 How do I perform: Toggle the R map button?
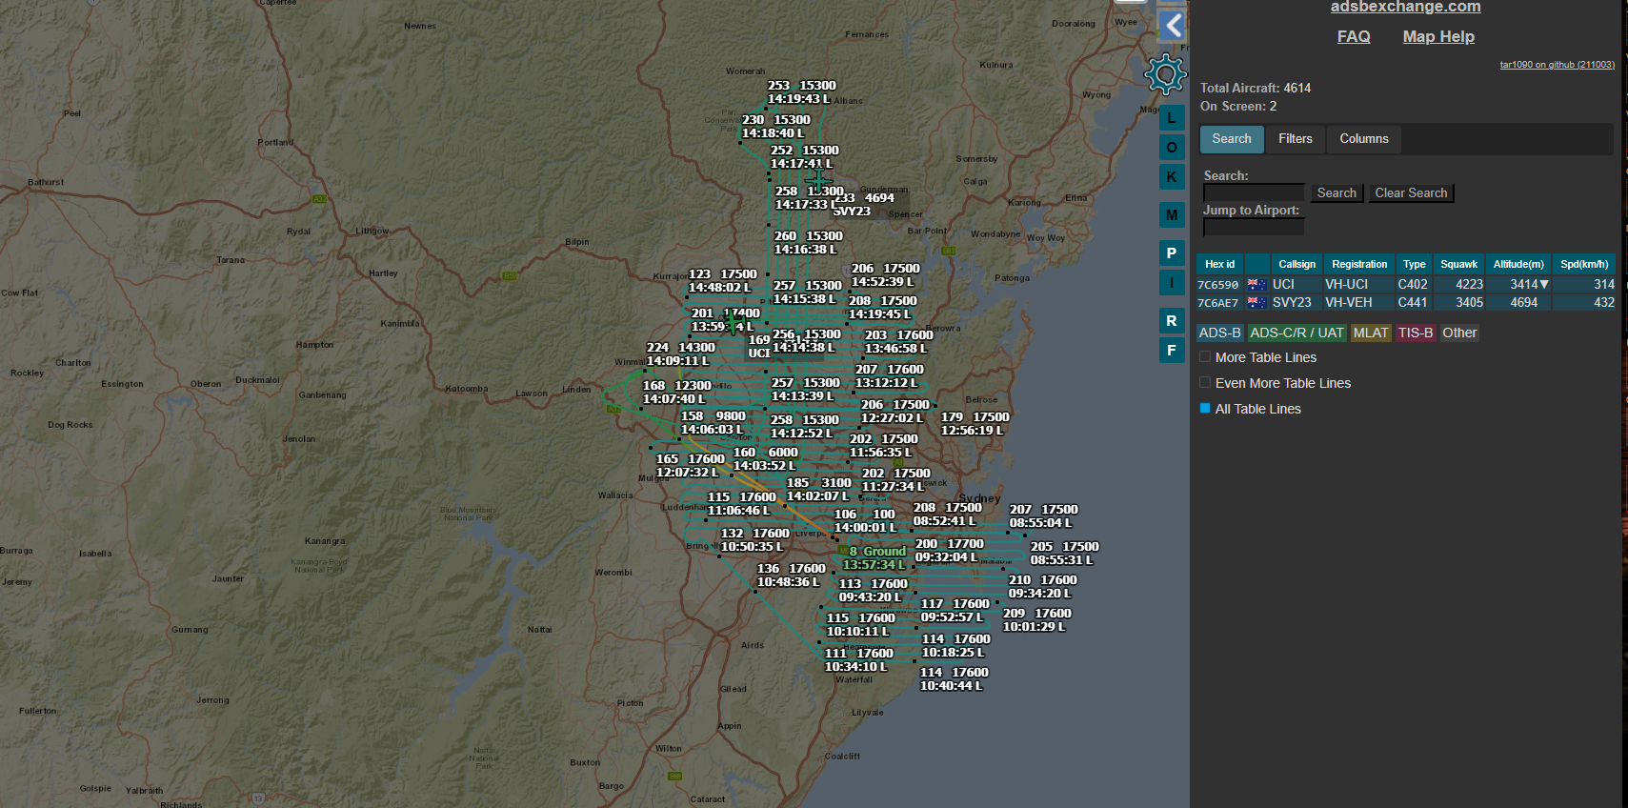[x=1172, y=321]
